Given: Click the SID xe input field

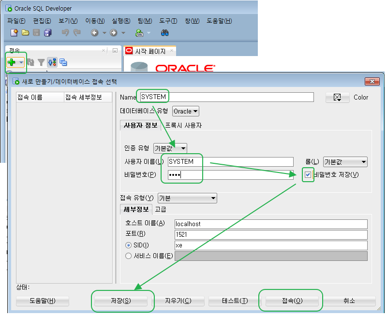Looking at the screenshot, I should click(271, 245).
